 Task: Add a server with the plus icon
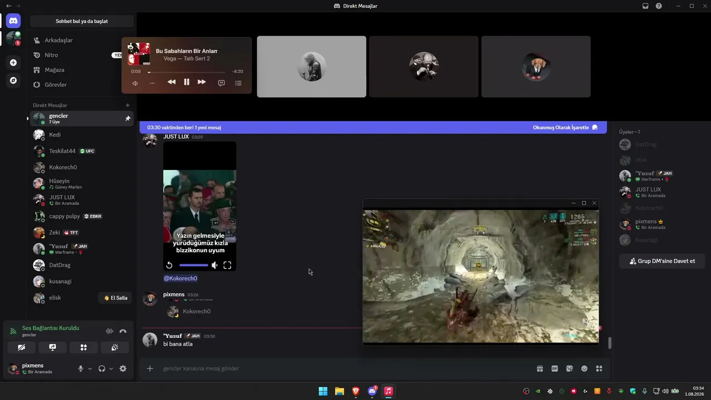[13, 63]
